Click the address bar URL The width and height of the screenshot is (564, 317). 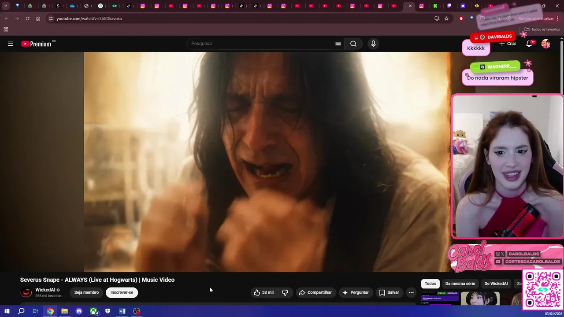coord(89,18)
